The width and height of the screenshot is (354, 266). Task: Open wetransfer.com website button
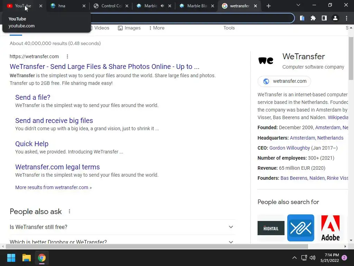pyautogui.click(x=284, y=81)
